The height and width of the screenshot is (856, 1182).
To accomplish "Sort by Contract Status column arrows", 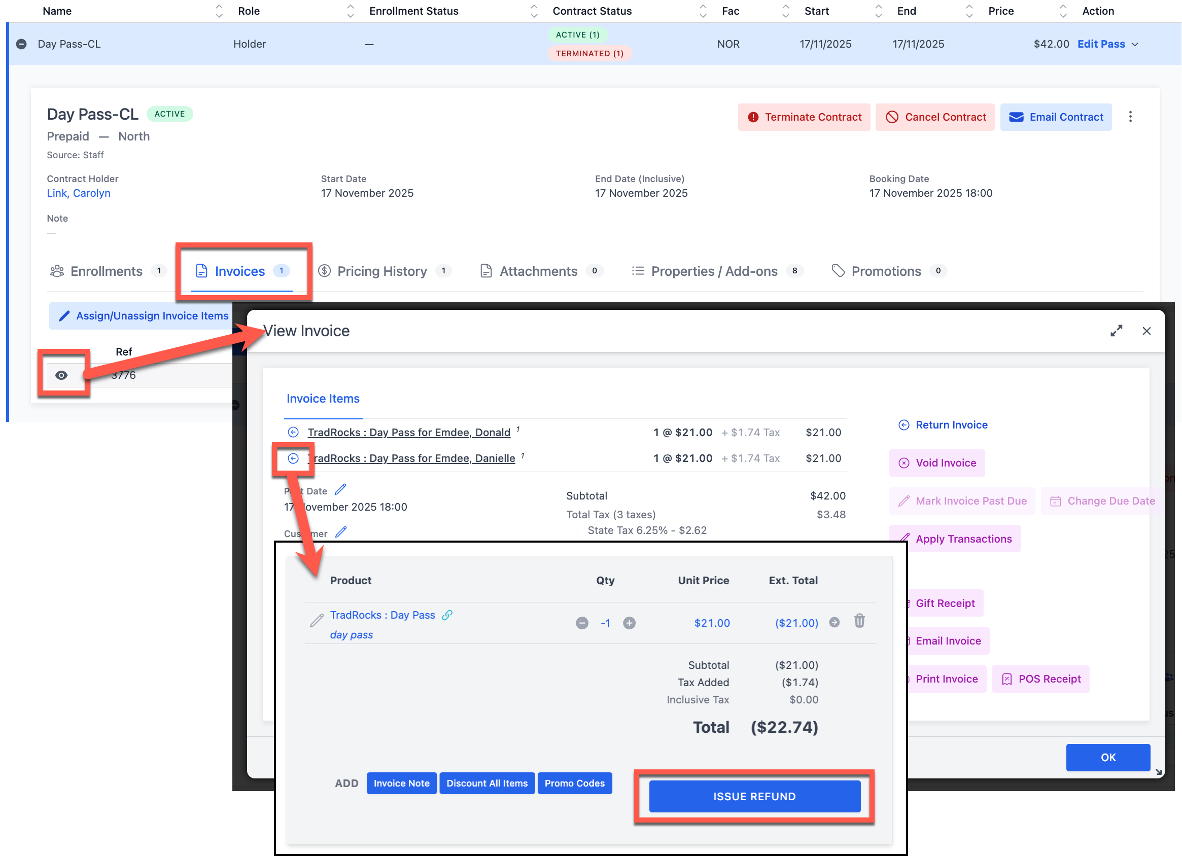I will pos(703,11).
